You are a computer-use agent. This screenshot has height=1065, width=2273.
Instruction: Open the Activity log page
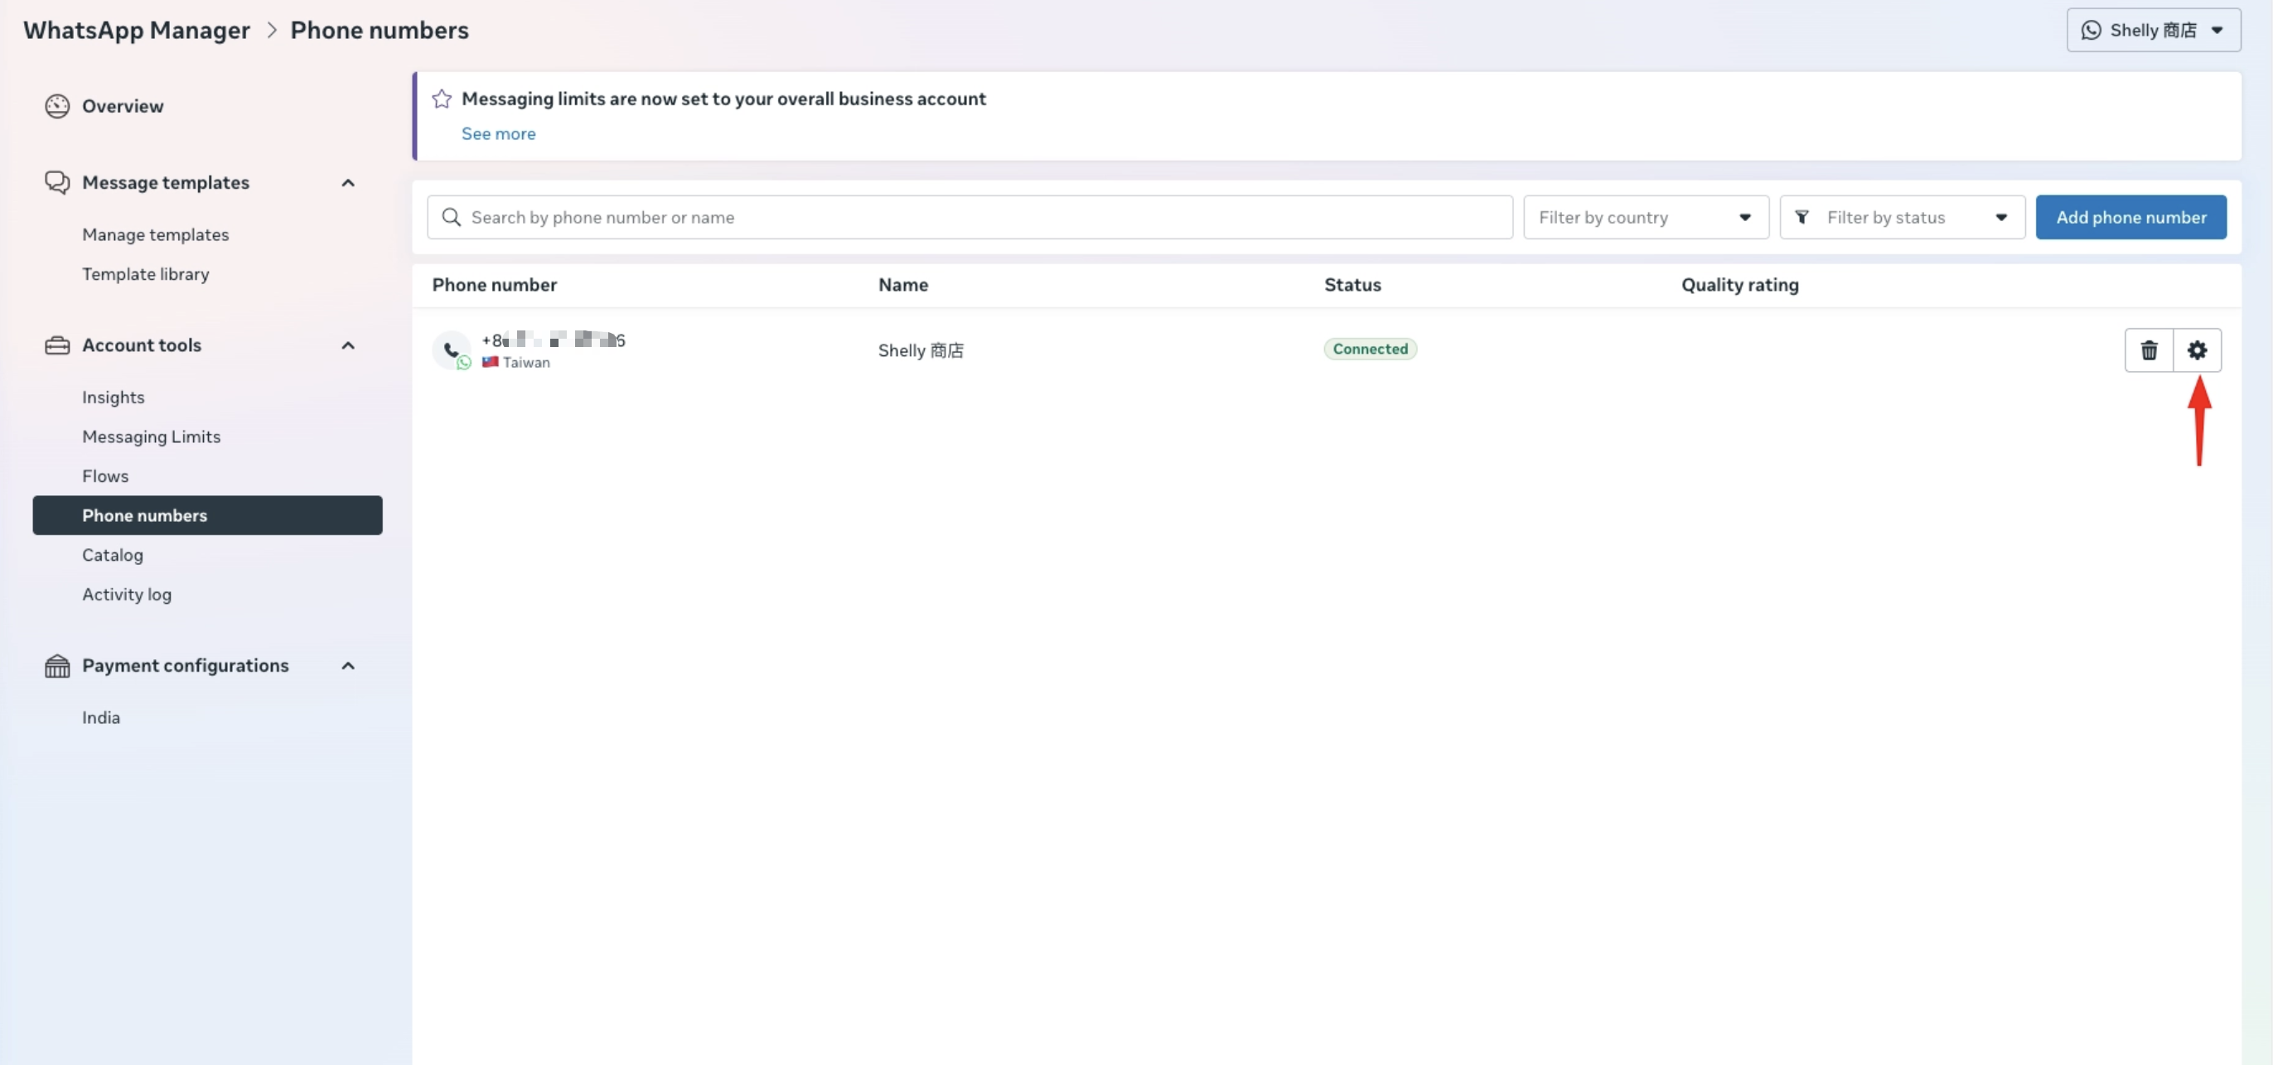click(126, 595)
